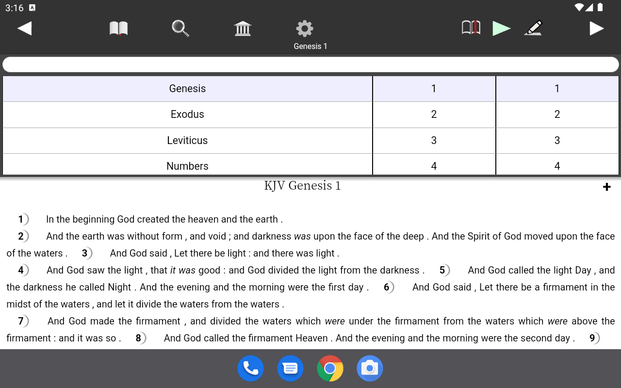
Task: Open the Phone app in dock
Action: [250, 369]
